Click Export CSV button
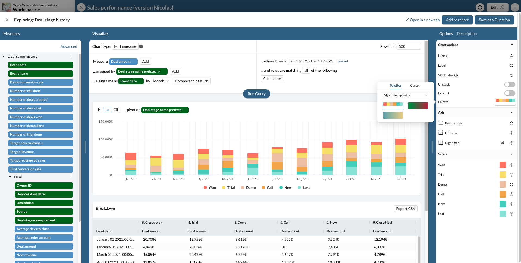 [405, 209]
